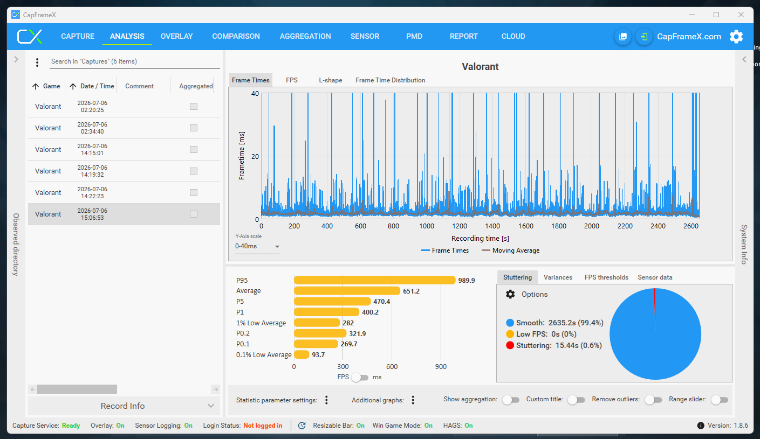Open the Additional graphs three-dot menu
760x439 pixels.
pyautogui.click(x=413, y=400)
